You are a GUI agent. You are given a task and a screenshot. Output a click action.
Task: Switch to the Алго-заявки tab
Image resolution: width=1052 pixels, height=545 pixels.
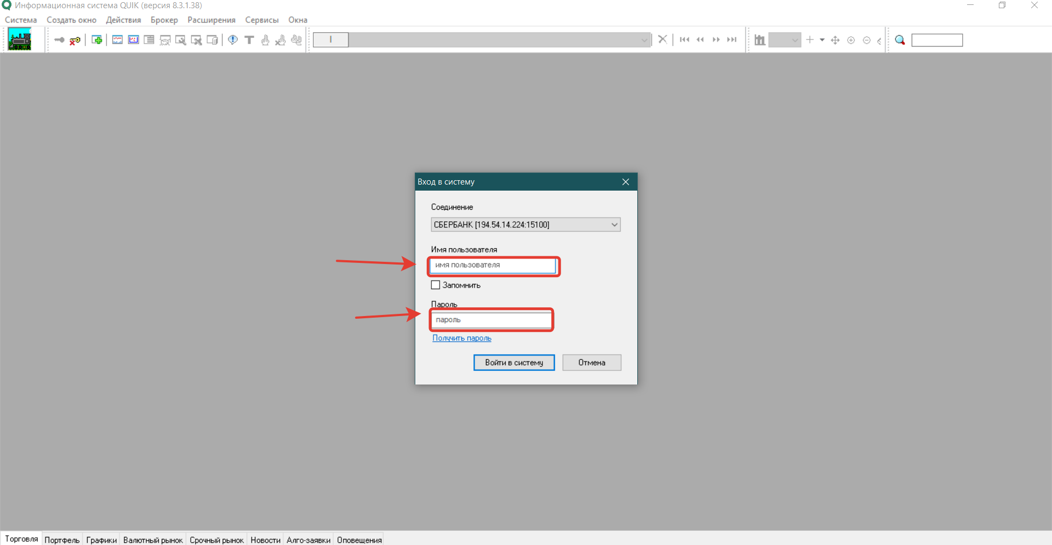point(308,540)
